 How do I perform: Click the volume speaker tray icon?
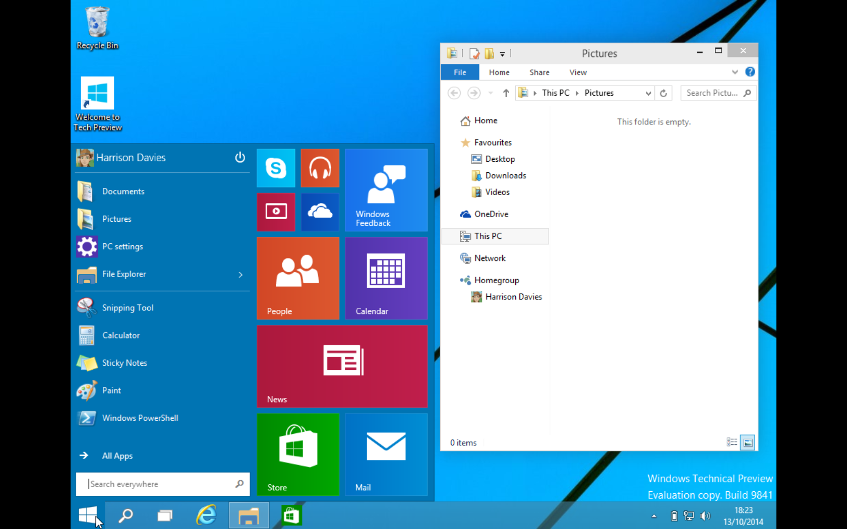(x=705, y=515)
